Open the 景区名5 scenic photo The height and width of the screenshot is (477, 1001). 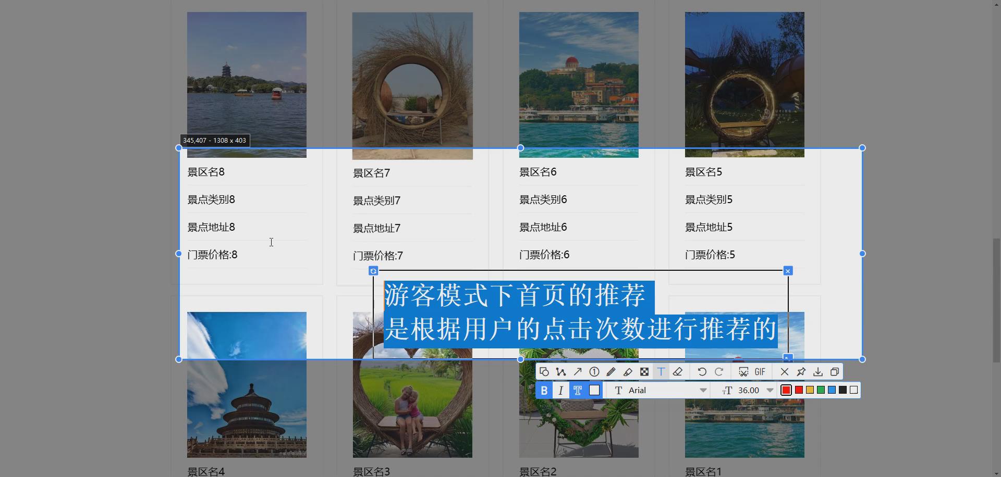point(744,84)
